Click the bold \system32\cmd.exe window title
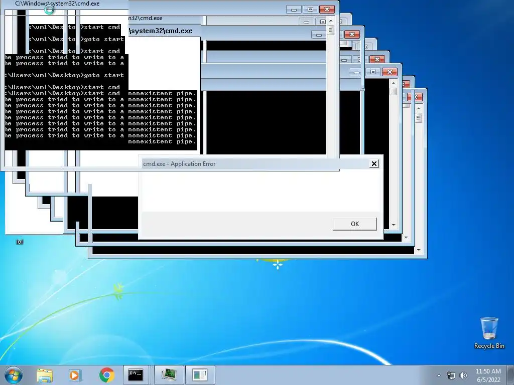Viewport: 514px width, 385px height. click(x=161, y=31)
